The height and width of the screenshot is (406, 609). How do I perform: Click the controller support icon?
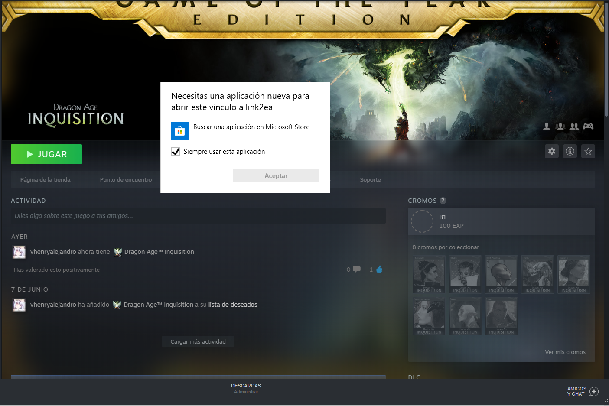(x=588, y=126)
